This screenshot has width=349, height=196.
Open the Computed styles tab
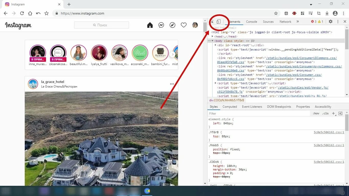point(230,107)
